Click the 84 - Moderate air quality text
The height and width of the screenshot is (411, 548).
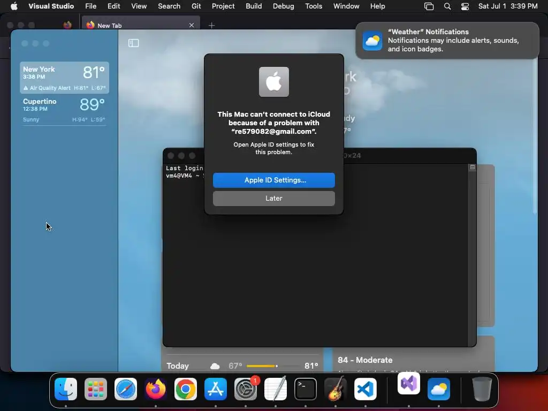(x=365, y=360)
